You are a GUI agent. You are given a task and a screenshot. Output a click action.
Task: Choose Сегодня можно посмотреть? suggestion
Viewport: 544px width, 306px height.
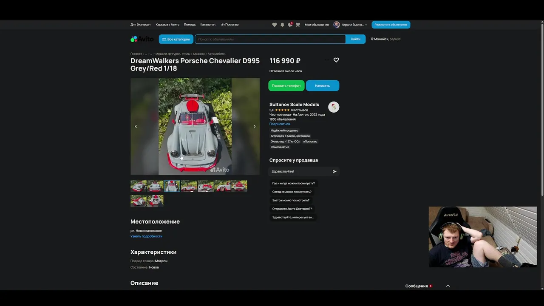[x=292, y=192]
